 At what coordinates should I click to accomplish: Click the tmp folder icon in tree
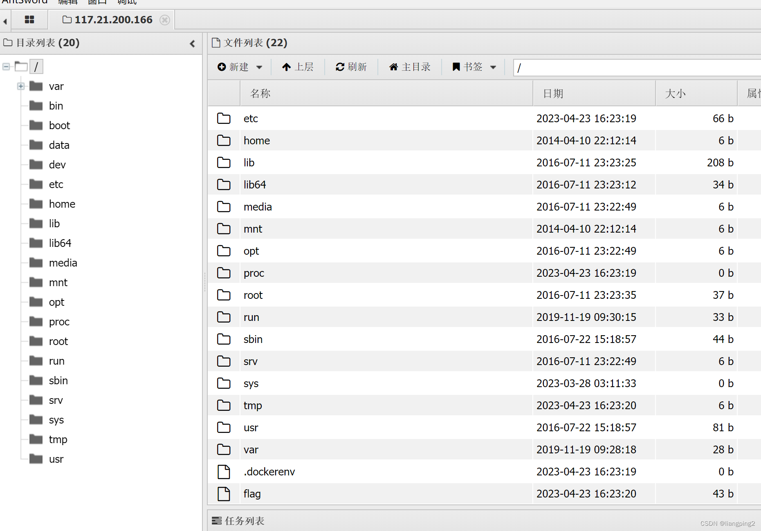36,439
